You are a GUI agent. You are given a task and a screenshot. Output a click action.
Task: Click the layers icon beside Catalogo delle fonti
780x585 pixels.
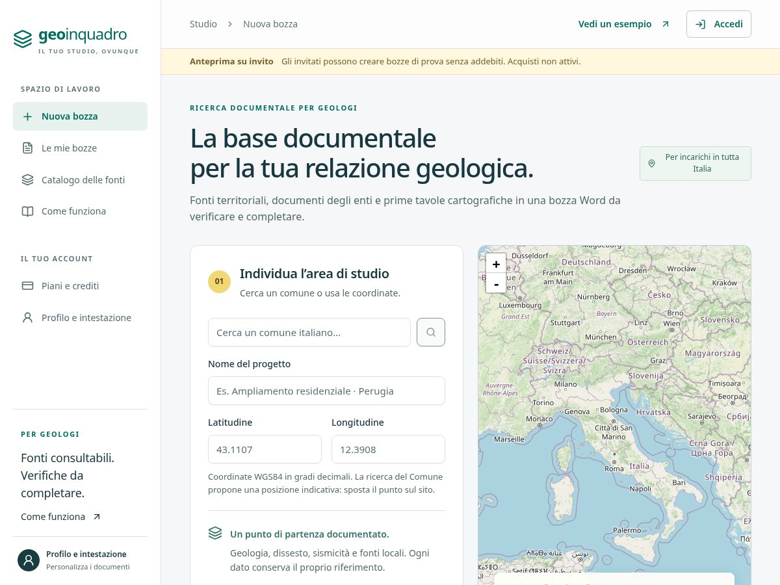[27, 180]
